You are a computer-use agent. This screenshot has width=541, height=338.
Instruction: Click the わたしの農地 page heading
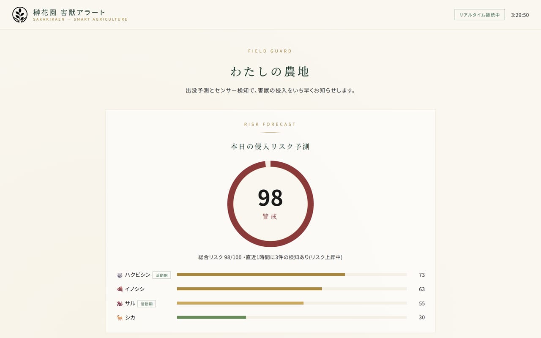click(x=270, y=71)
